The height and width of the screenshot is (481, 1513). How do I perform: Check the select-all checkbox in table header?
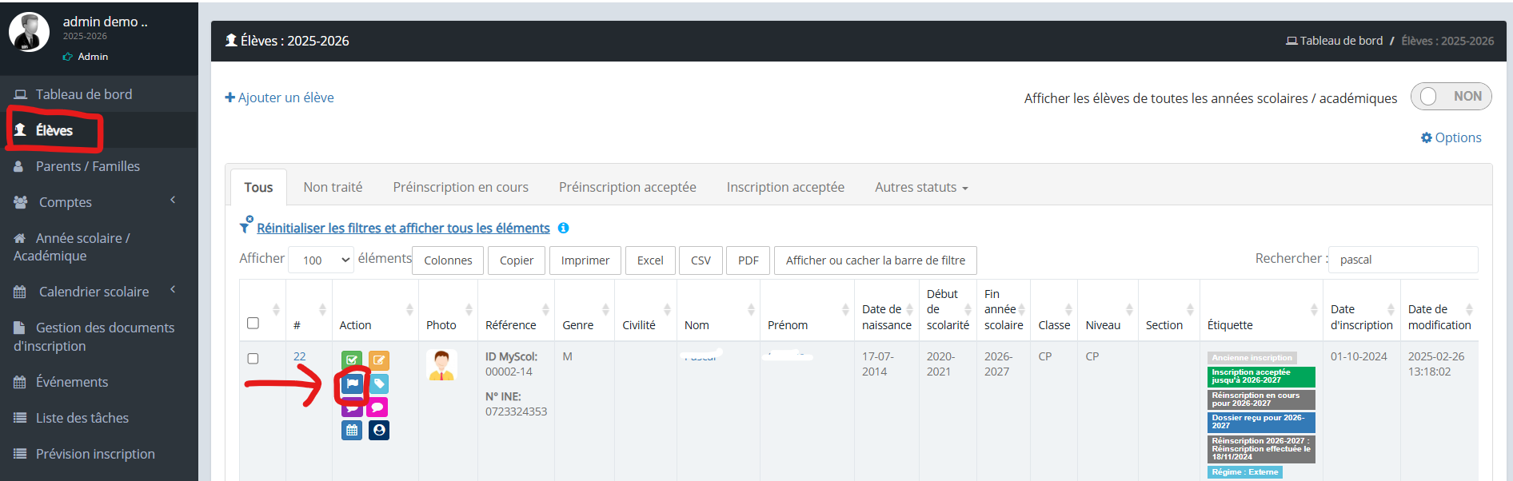pos(253,323)
